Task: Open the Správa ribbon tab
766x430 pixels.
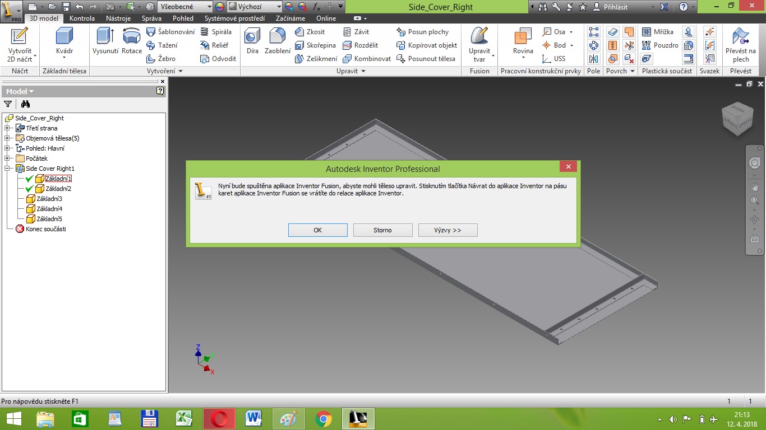Action: click(151, 18)
